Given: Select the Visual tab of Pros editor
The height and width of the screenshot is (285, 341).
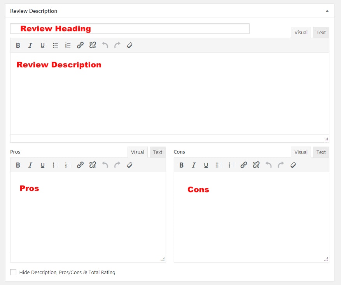Looking at the screenshot, I should tap(137, 152).
